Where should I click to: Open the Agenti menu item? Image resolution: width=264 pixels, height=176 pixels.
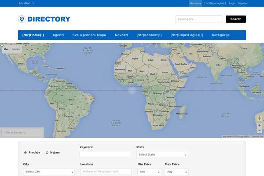point(58,35)
